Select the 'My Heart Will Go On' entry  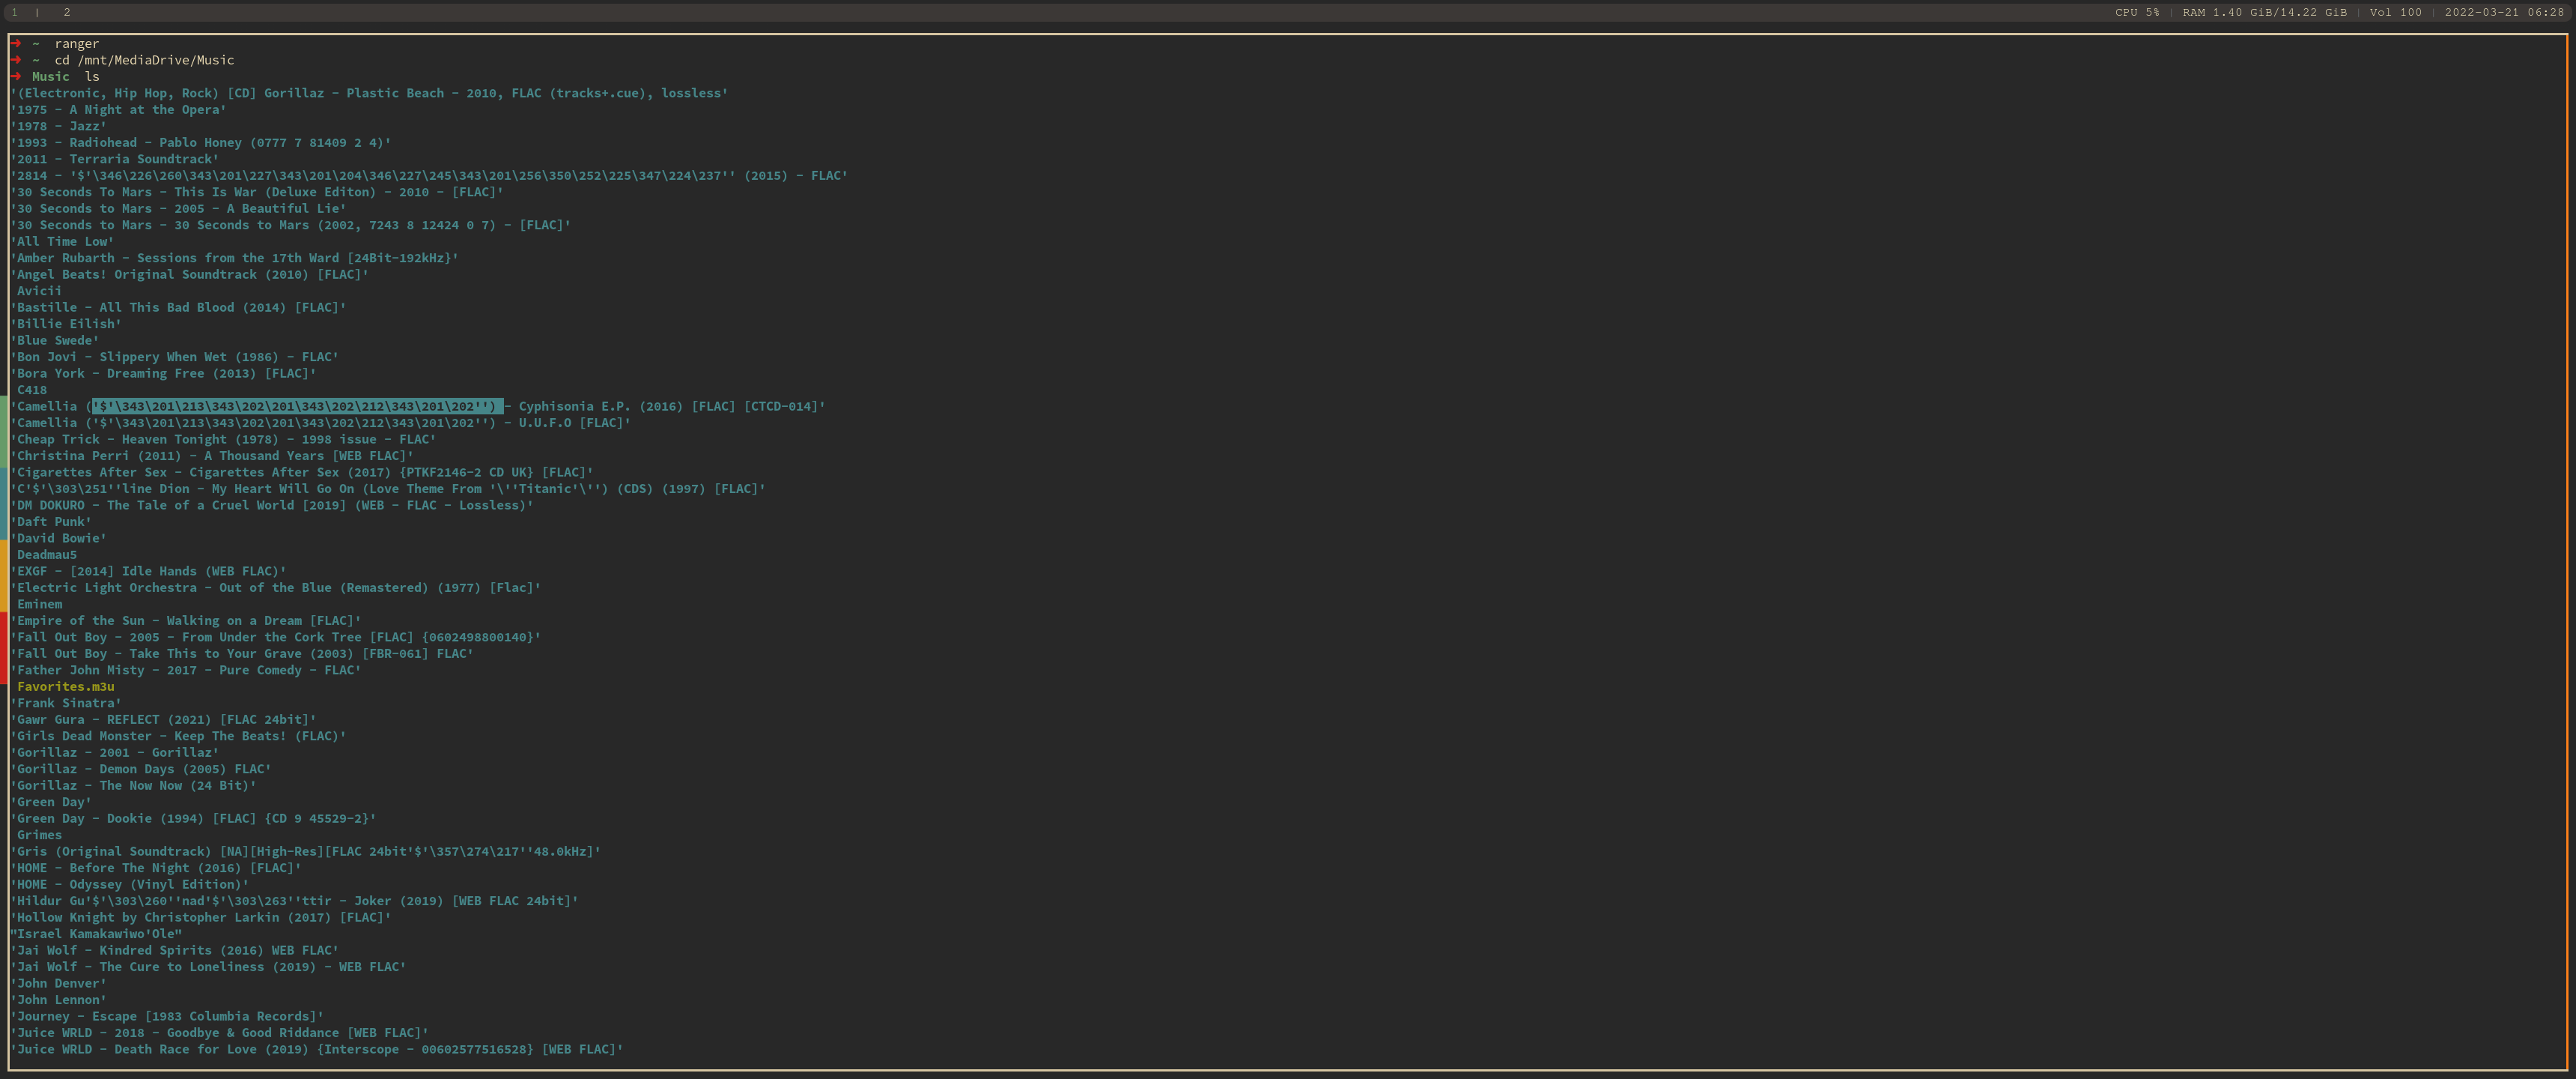388,489
